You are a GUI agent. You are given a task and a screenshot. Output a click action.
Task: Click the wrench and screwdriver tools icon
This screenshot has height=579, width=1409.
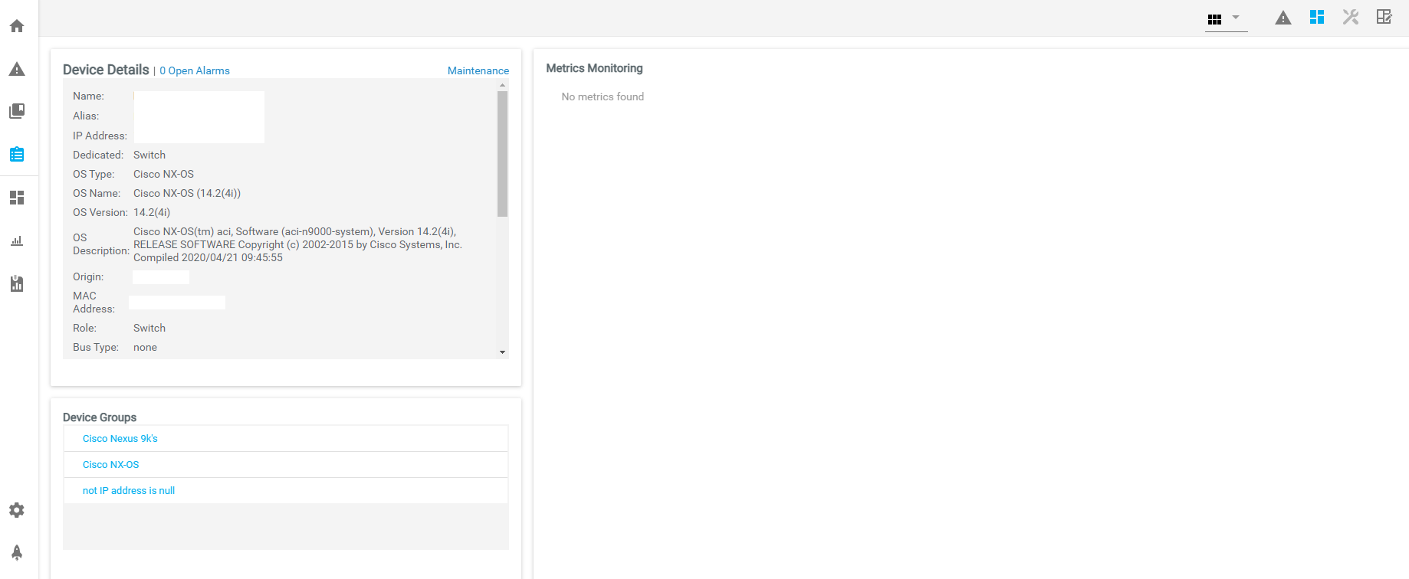click(1351, 17)
